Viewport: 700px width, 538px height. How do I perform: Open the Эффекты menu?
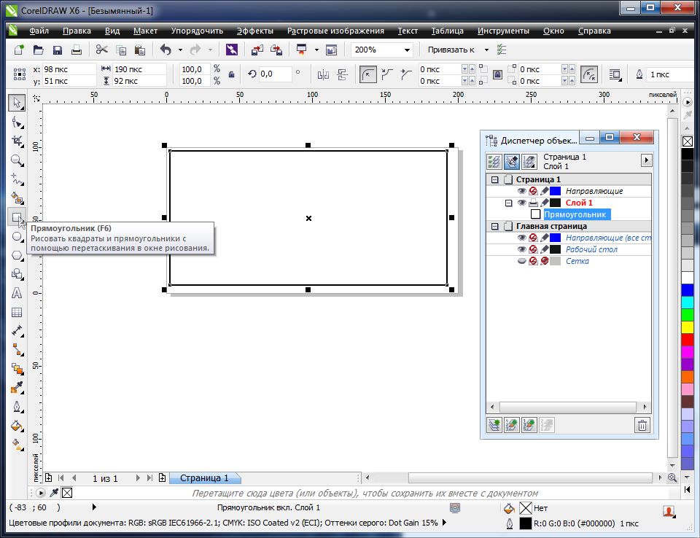point(255,31)
